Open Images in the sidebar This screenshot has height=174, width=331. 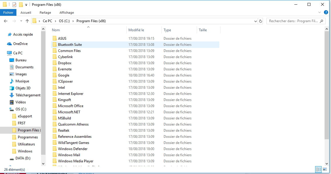(18, 74)
